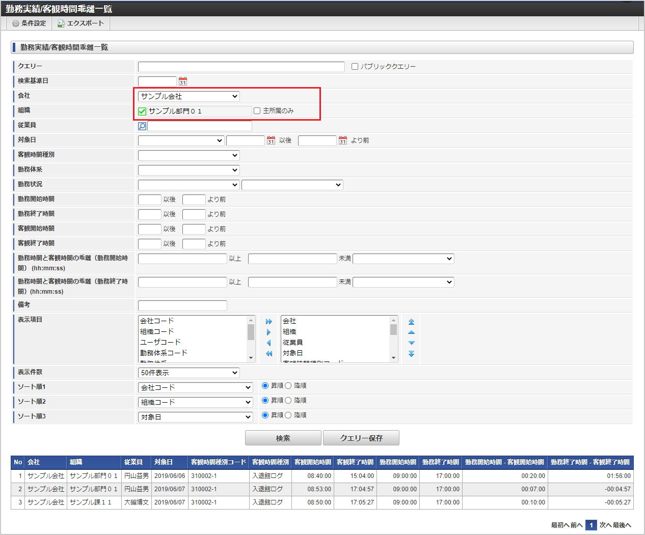Open calendar picker for 検索基準日
Screen dimensions: 645x535
[183, 81]
